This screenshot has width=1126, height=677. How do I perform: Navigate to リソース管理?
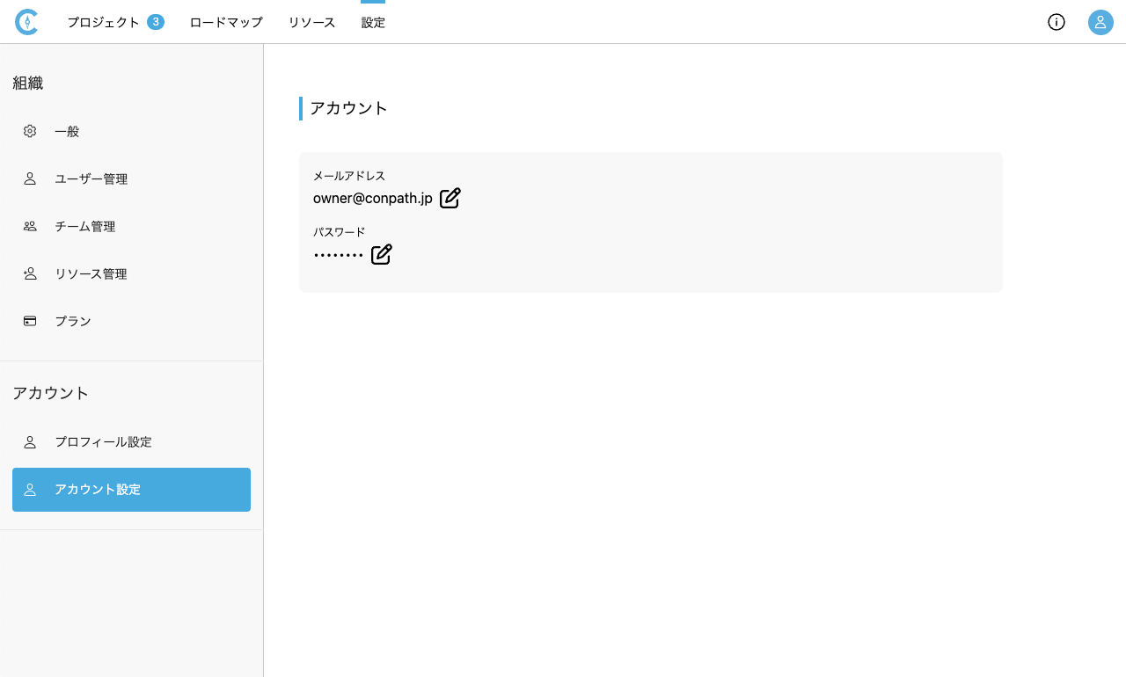pyautogui.click(x=91, y=274)
